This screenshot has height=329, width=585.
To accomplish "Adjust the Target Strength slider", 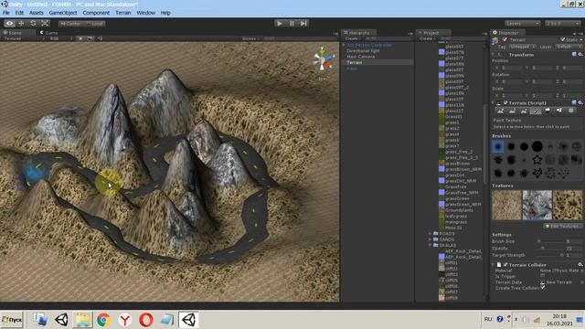I will coord(550,255).
